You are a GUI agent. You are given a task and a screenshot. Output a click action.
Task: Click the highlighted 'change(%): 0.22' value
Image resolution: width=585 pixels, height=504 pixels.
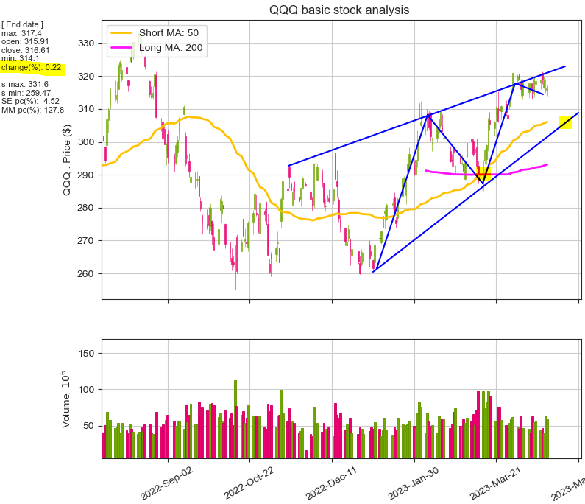tap(32, 68)
